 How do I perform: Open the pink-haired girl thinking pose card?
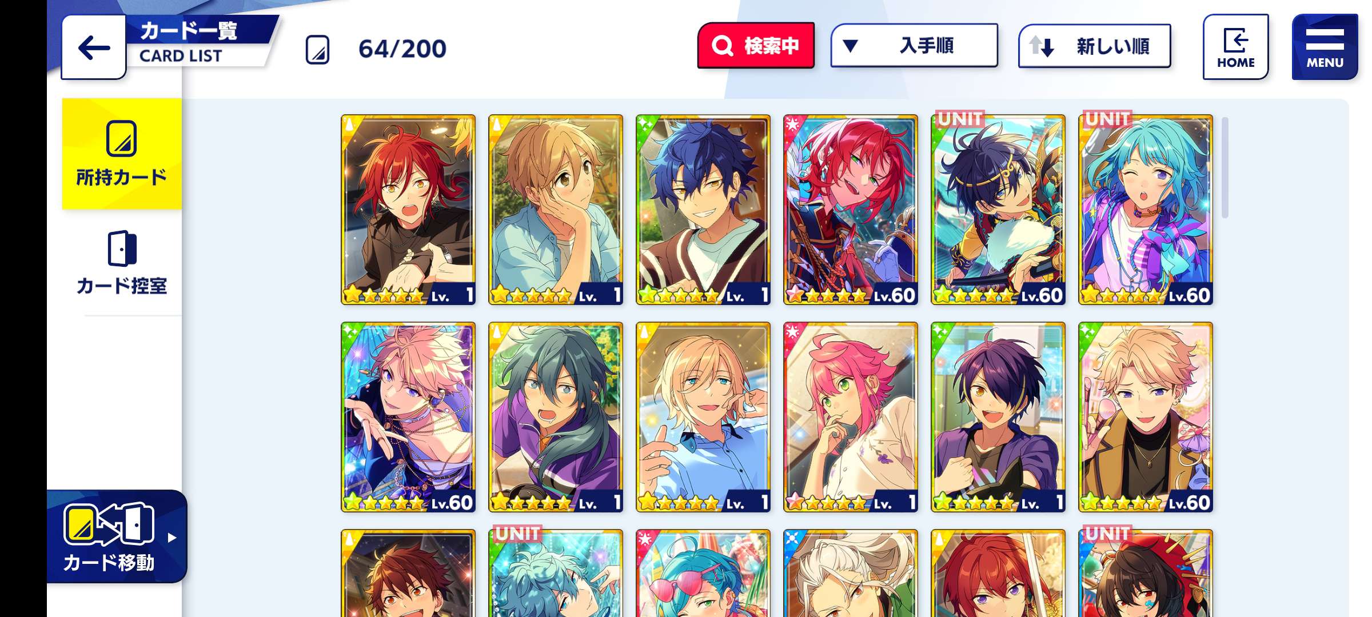pyautogui.click(x=851, y=417)
